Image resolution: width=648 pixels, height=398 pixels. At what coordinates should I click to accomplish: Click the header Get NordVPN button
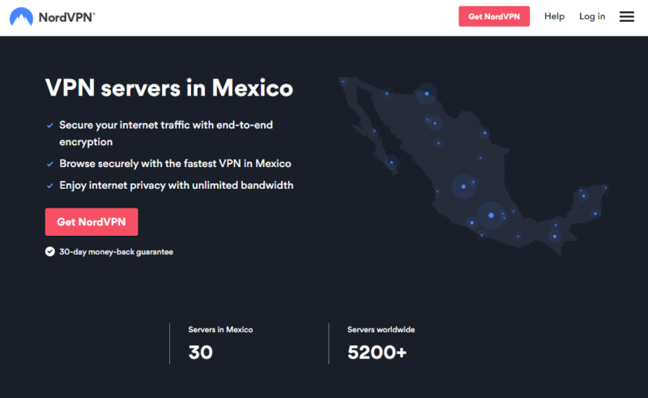point(494,16)
